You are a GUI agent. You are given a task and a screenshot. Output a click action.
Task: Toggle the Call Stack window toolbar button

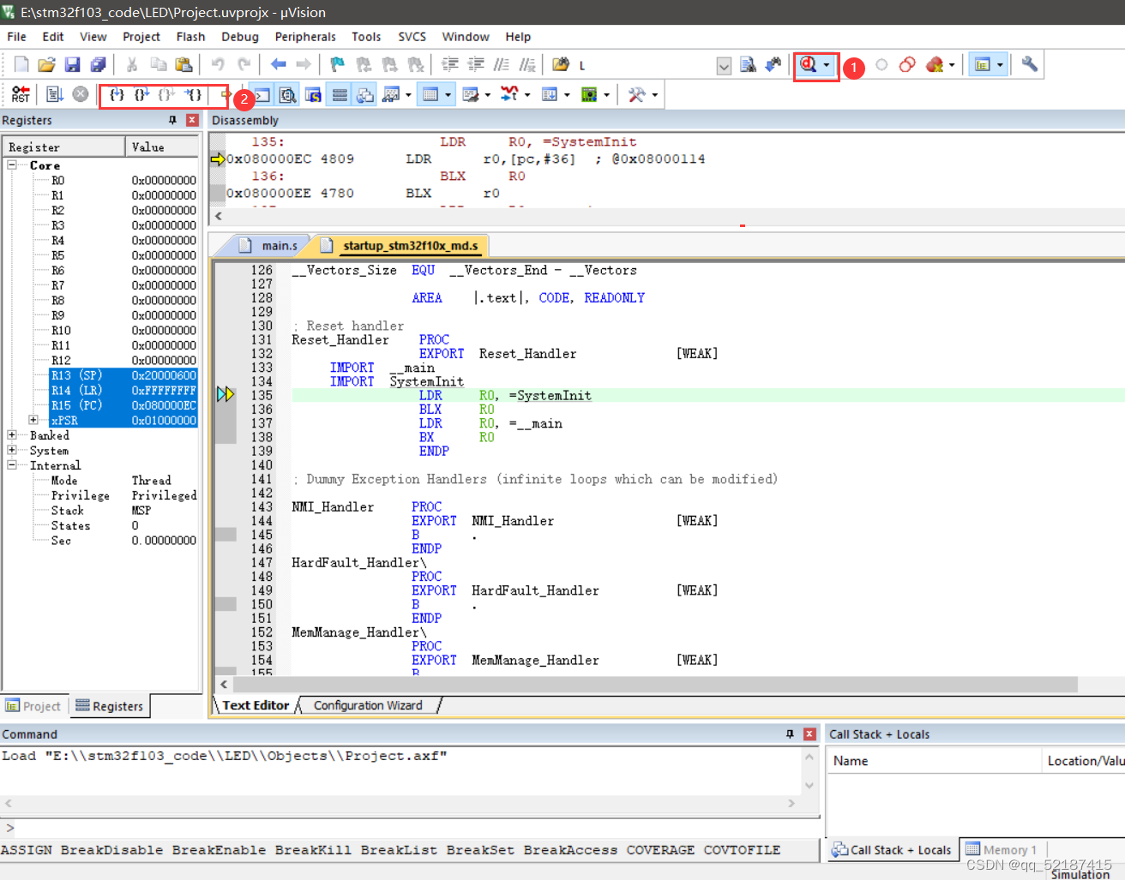click(x=365, y=94)
